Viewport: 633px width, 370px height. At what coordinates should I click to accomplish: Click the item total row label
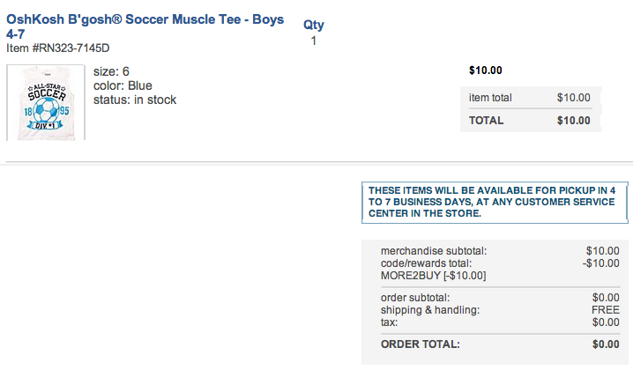click(x=490, y=98)
